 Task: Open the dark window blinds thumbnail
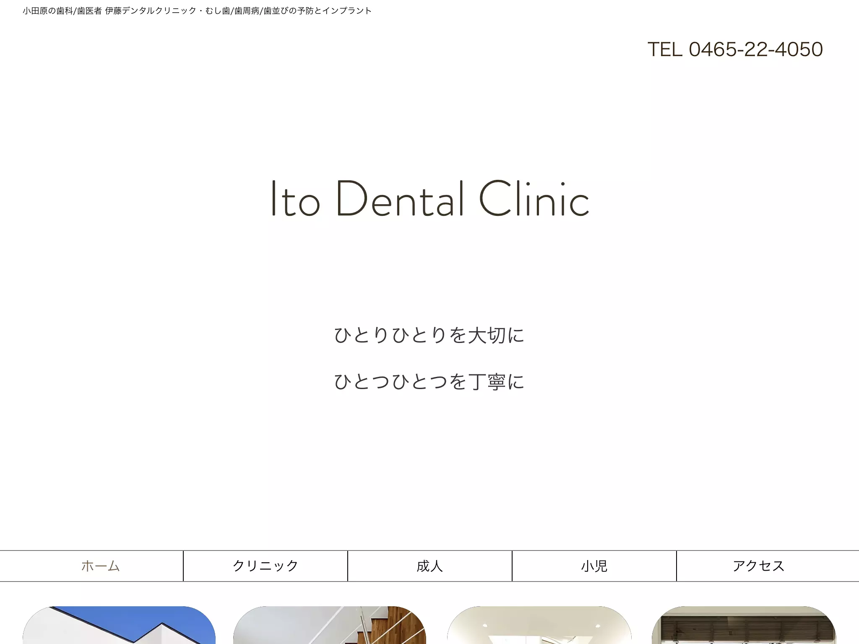click(744, 625)
